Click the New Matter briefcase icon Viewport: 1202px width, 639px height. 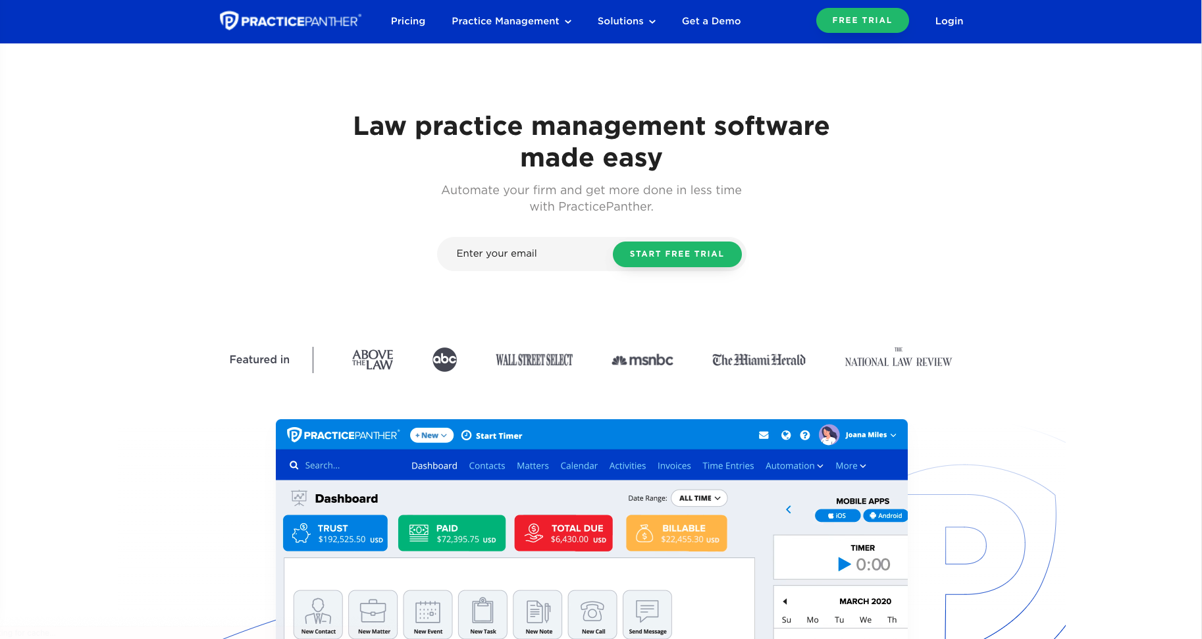(373, 615)
